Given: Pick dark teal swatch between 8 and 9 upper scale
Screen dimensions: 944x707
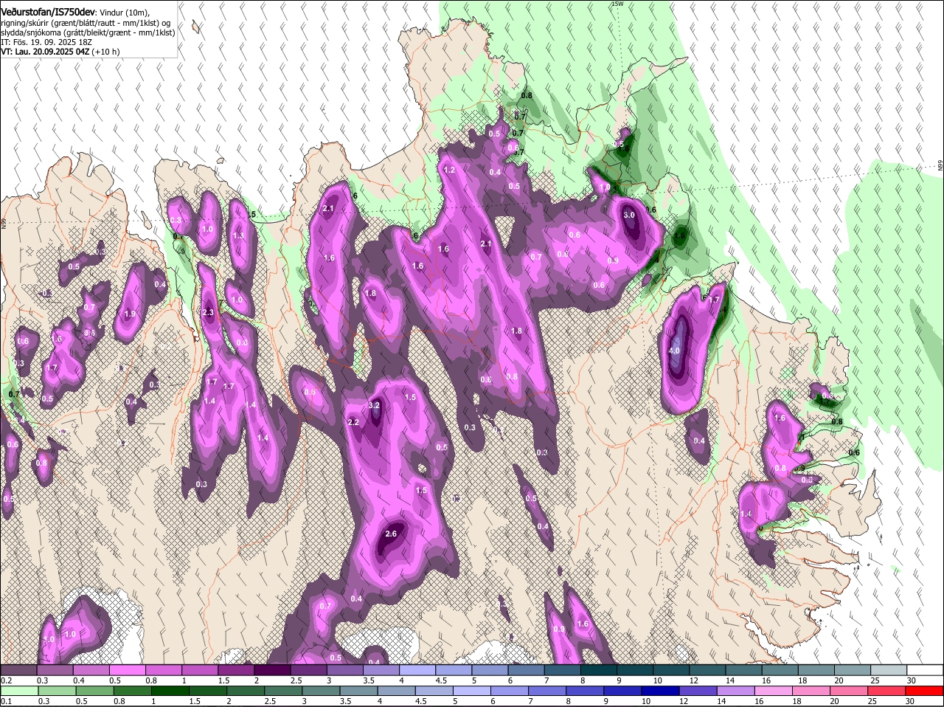Looking at the screenshot, I should (599, 670).
